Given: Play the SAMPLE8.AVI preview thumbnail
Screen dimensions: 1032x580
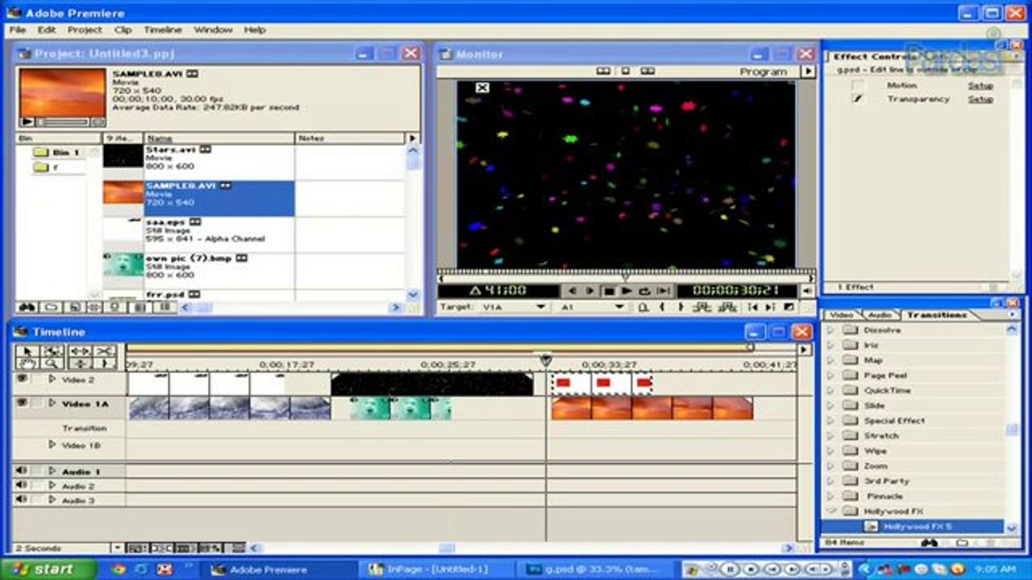Looking at the screenshot, I should tap(27, 122).
